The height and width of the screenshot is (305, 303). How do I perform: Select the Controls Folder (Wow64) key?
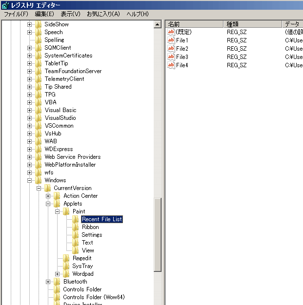point(94,297)
